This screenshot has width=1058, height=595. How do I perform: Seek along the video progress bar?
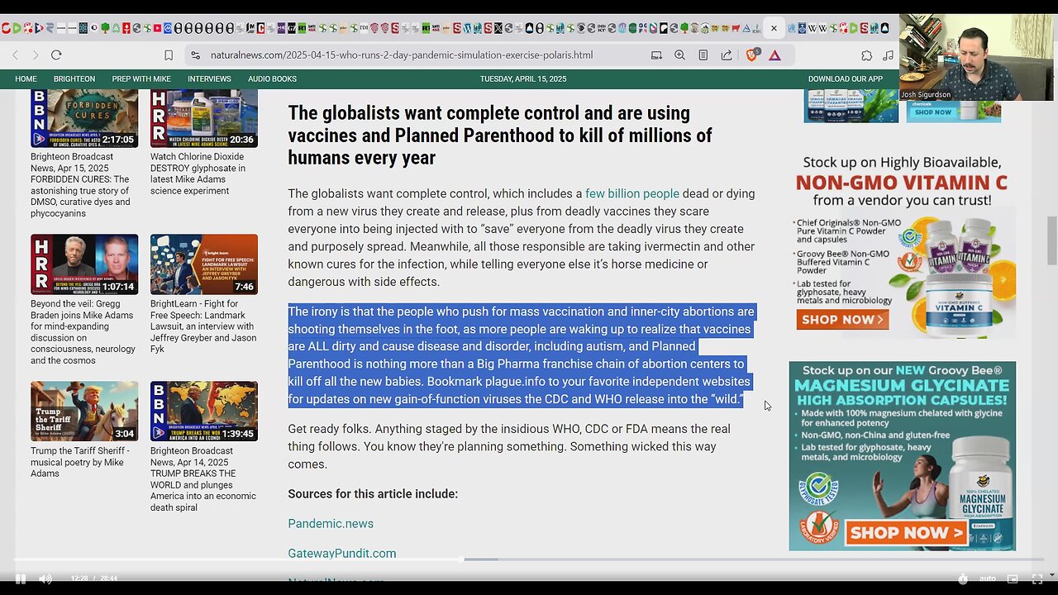529,559
